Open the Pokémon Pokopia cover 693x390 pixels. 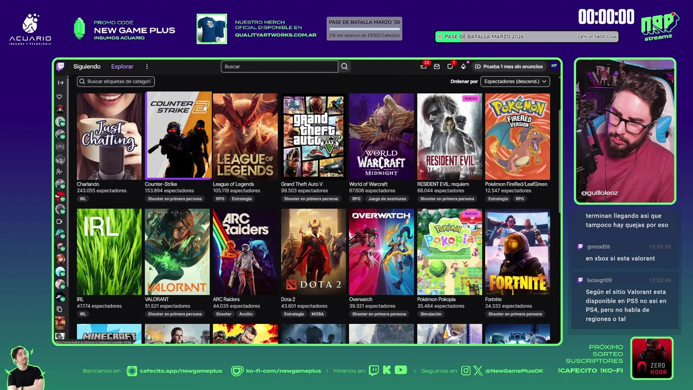tap(449, 252)
